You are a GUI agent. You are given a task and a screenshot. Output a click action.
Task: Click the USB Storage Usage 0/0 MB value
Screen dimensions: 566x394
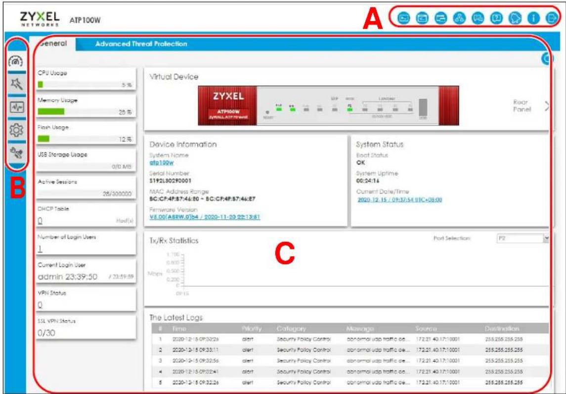tap(122, 166)
